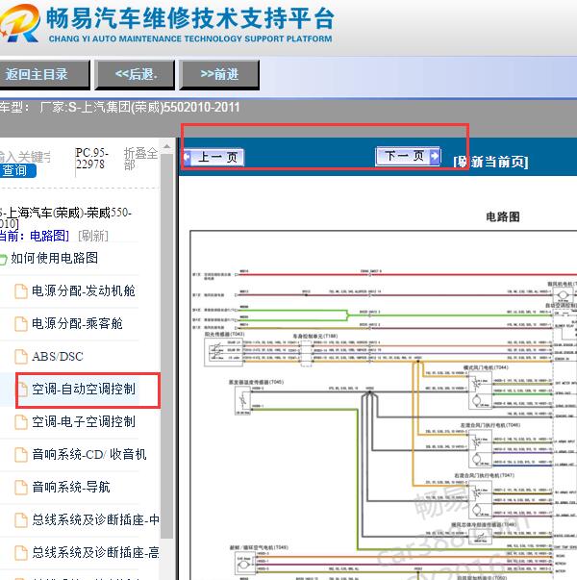577x580 pixels.
Task: Click document icon beside 总线系统及诊断插座-高
Action: click(x=21, y=553)
